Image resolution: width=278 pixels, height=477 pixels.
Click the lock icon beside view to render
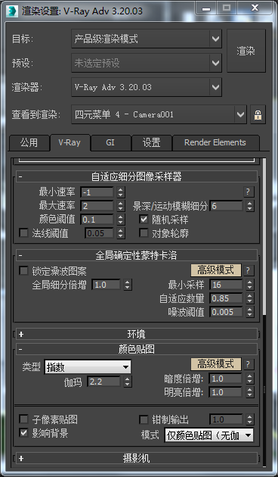coord(258,114)
